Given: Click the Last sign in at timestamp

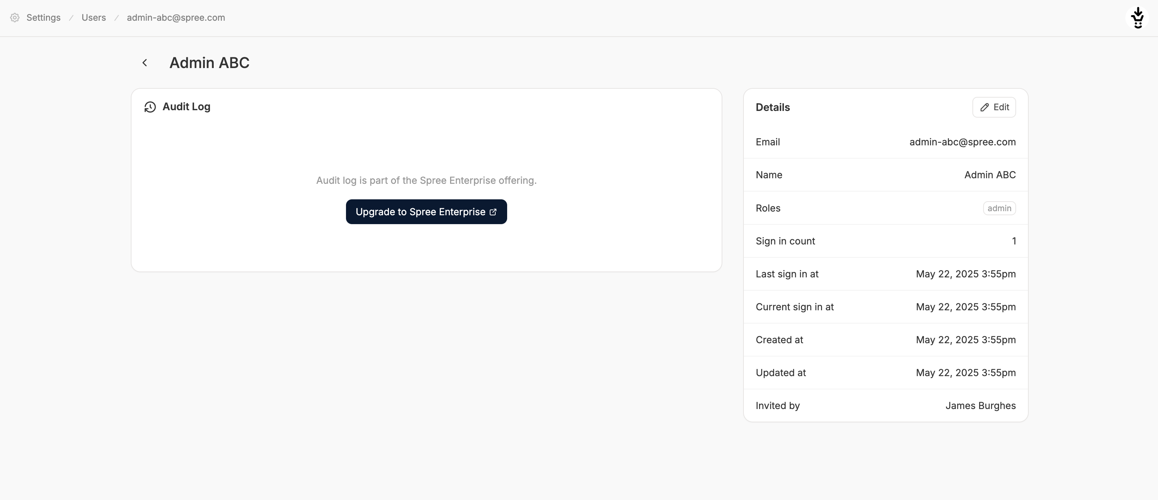Looking at the screenshot, I should coord(966,274).
